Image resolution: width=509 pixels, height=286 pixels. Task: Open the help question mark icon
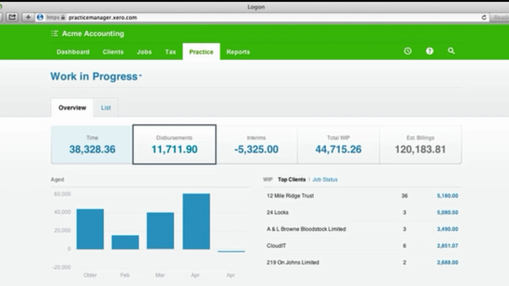(429, 51)
